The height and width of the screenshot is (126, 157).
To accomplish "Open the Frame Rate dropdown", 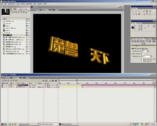I will (145, 51).
